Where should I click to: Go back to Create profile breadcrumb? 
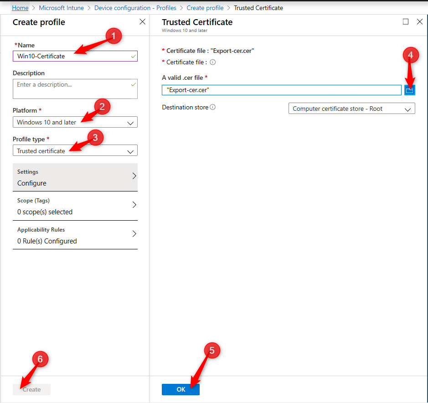click(205, 8)
